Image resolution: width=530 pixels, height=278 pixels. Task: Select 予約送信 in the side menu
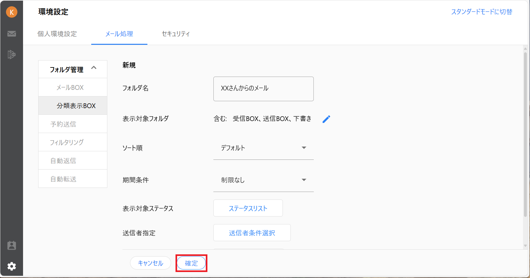[x=73, y=124]
